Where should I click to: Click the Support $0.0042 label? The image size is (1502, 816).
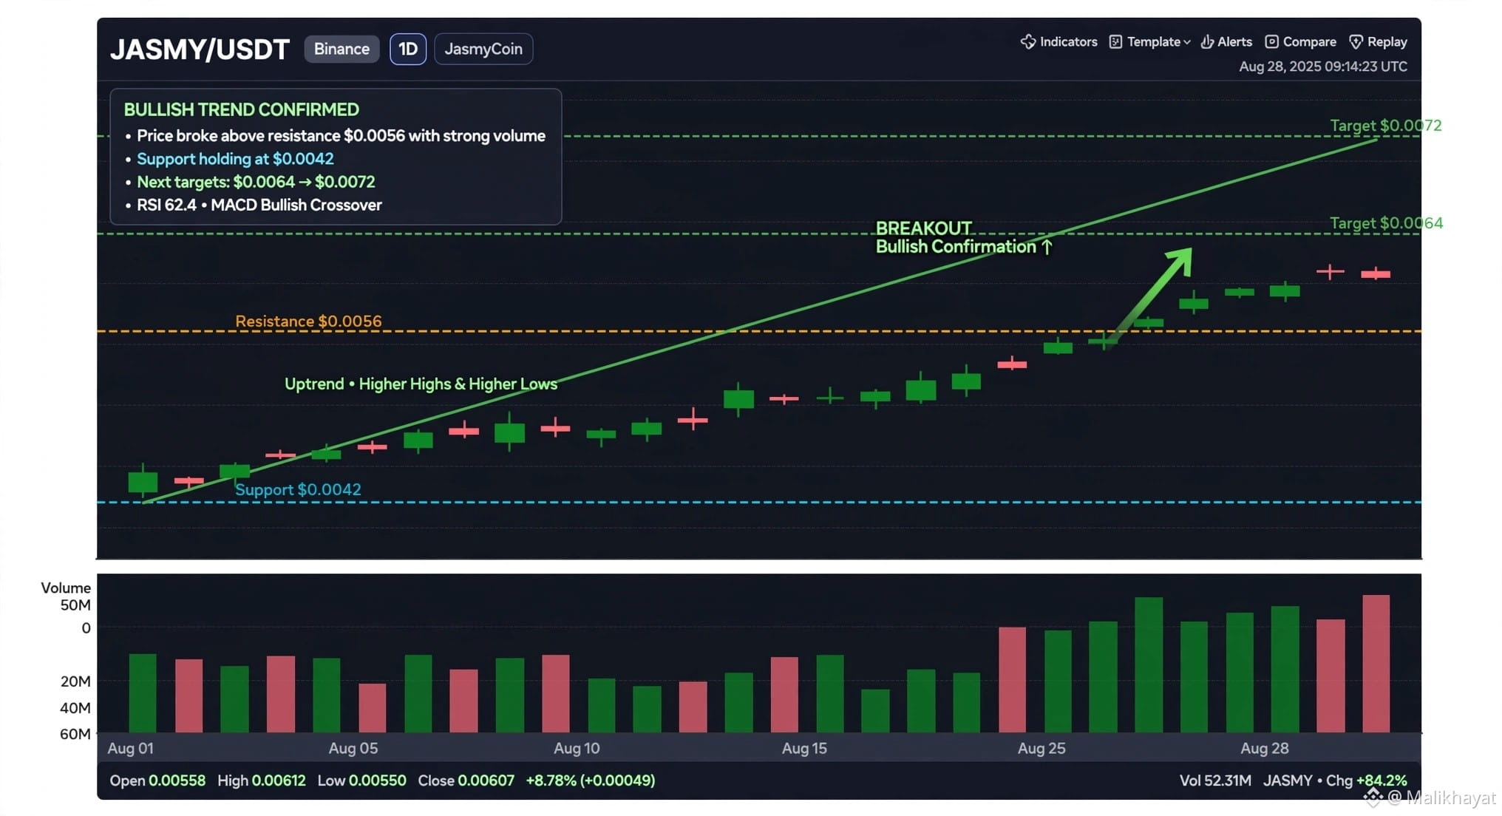coord(298,489)
